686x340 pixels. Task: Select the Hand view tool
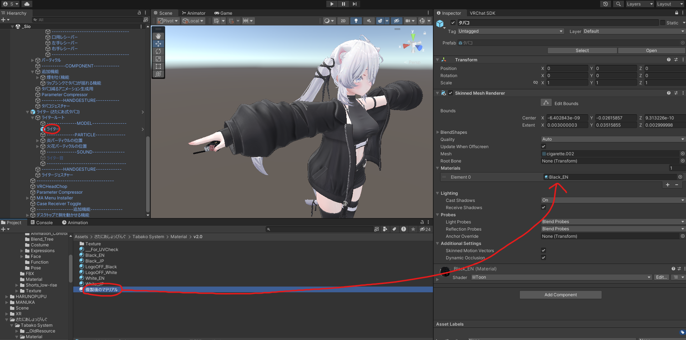pos(158,36)
